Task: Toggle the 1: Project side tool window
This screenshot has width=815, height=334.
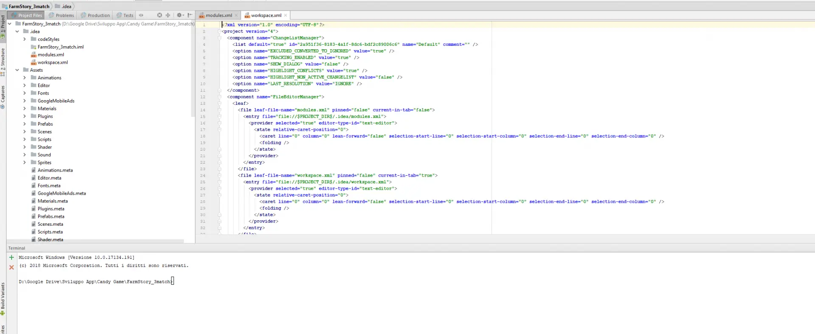Action: point(3,27)
